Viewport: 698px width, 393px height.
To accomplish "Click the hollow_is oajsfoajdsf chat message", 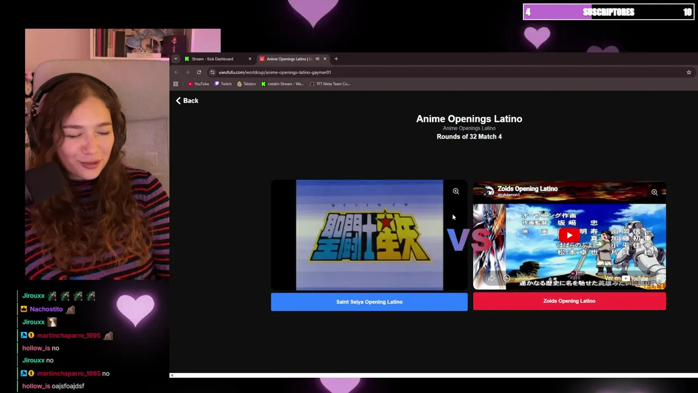I will tap(53, 386).
